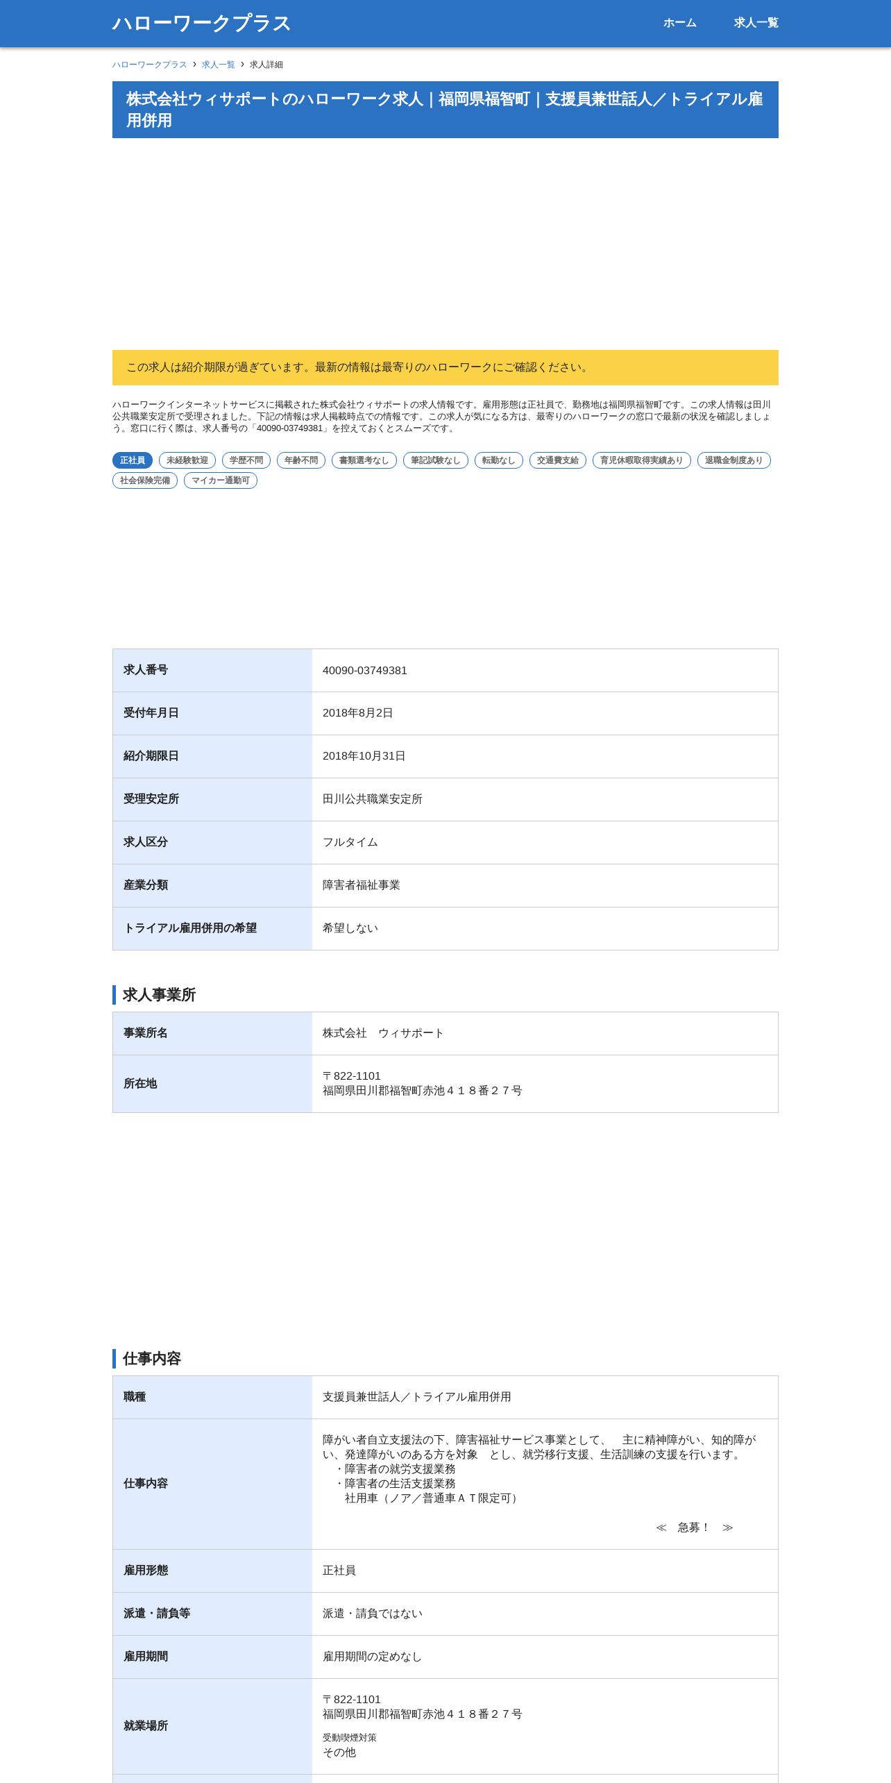
Task: Click フルタイム value cell
Action: [545, 842]
